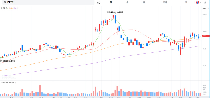Click the 2025 year marker on time axis

53,97
